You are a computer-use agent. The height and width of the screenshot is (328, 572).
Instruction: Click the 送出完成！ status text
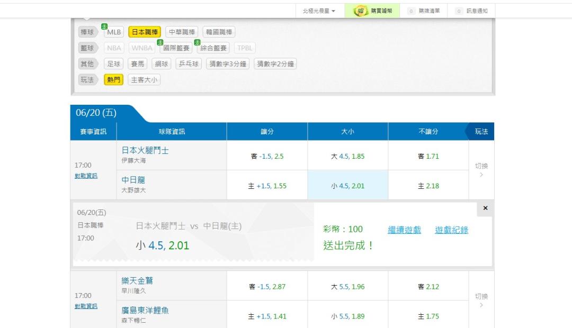coord(348,245)
